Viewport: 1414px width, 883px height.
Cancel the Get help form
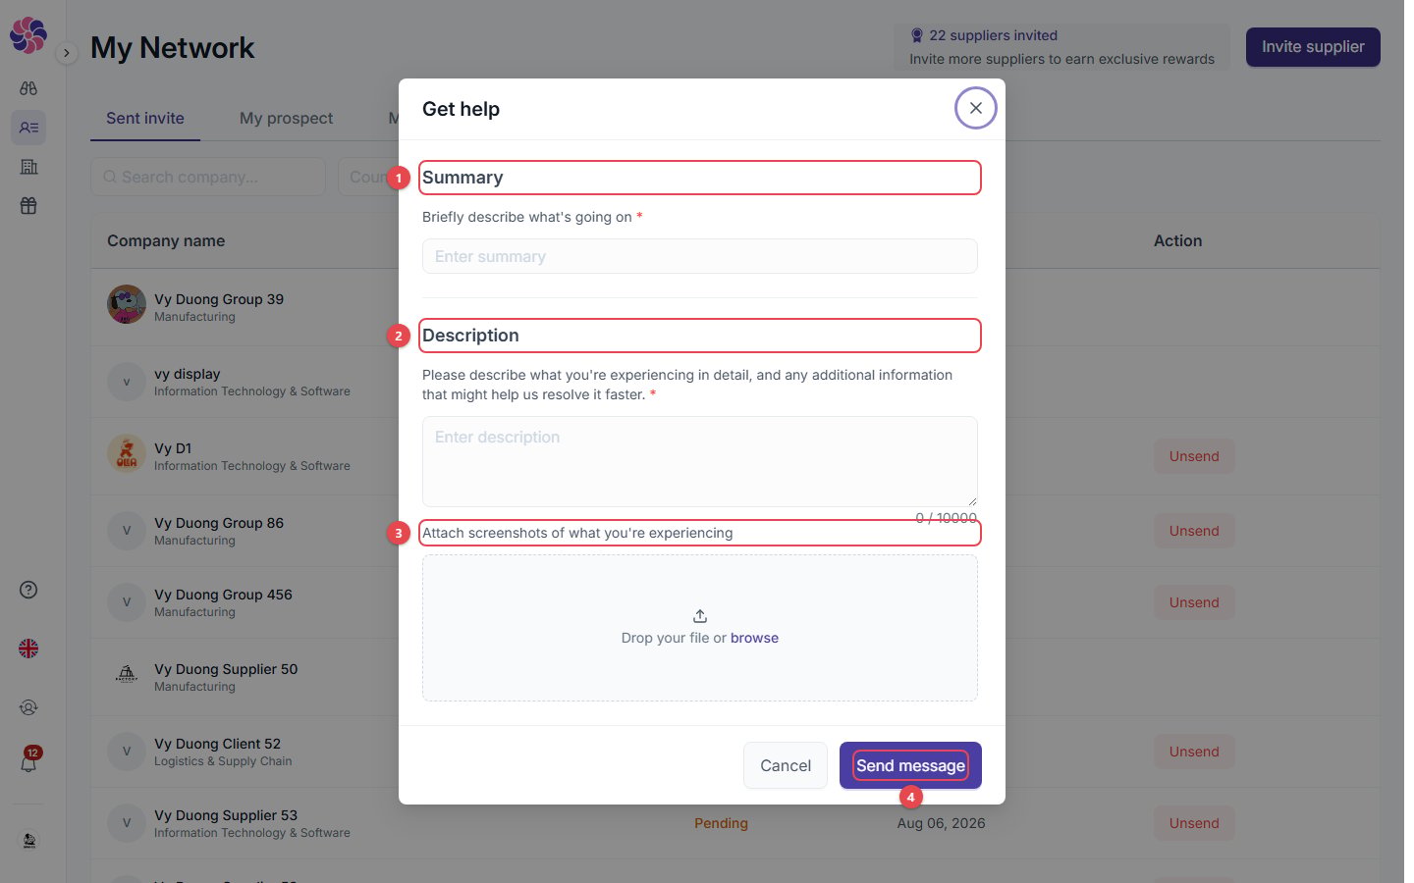786,765
